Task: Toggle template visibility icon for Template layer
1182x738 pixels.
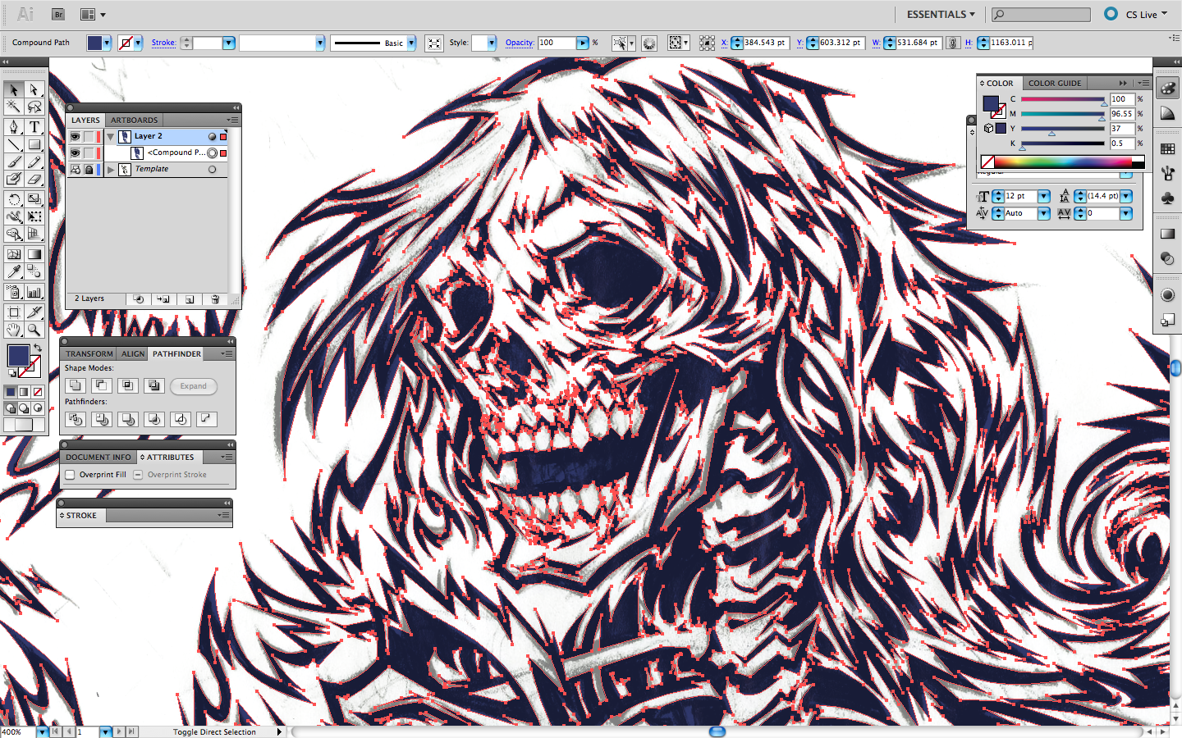Action: coord(75,170)
